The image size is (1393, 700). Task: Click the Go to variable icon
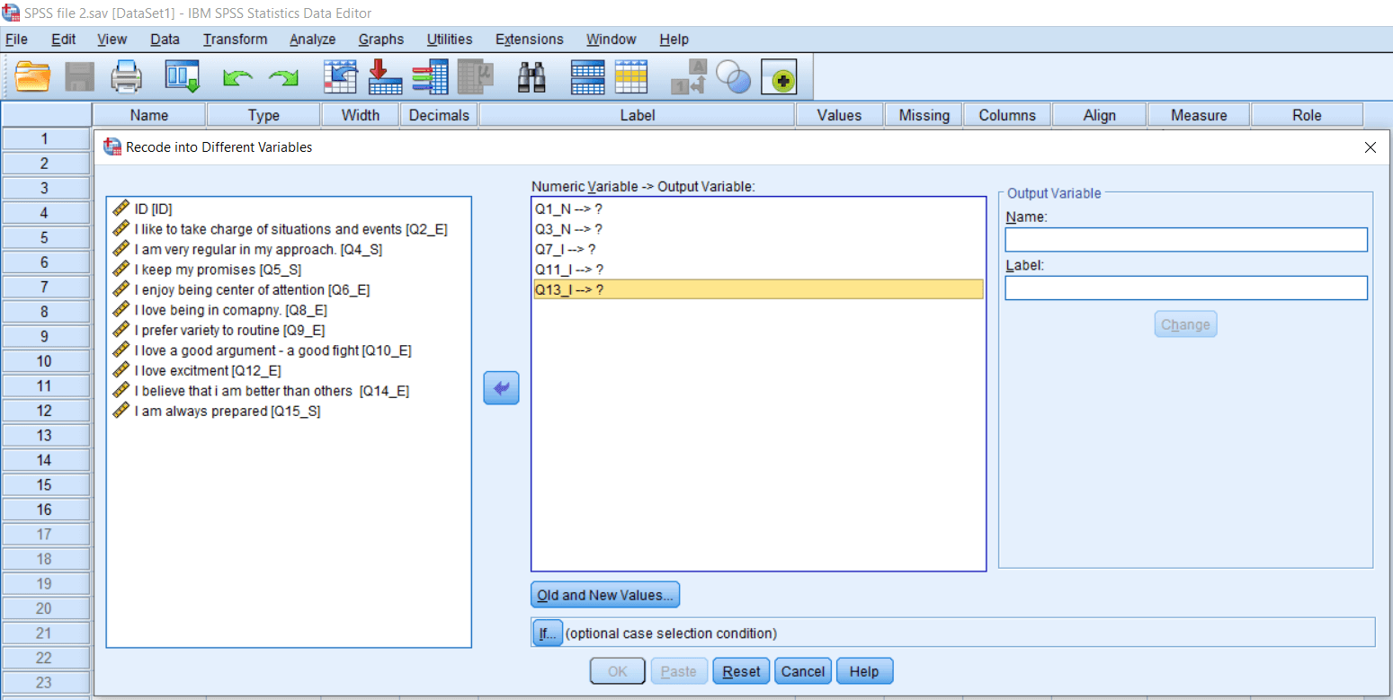pos(386,77)
